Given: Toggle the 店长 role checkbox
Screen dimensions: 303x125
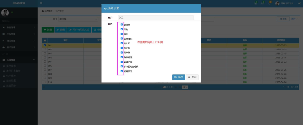Looking at the screenshot, I should [x=121, y=34].
